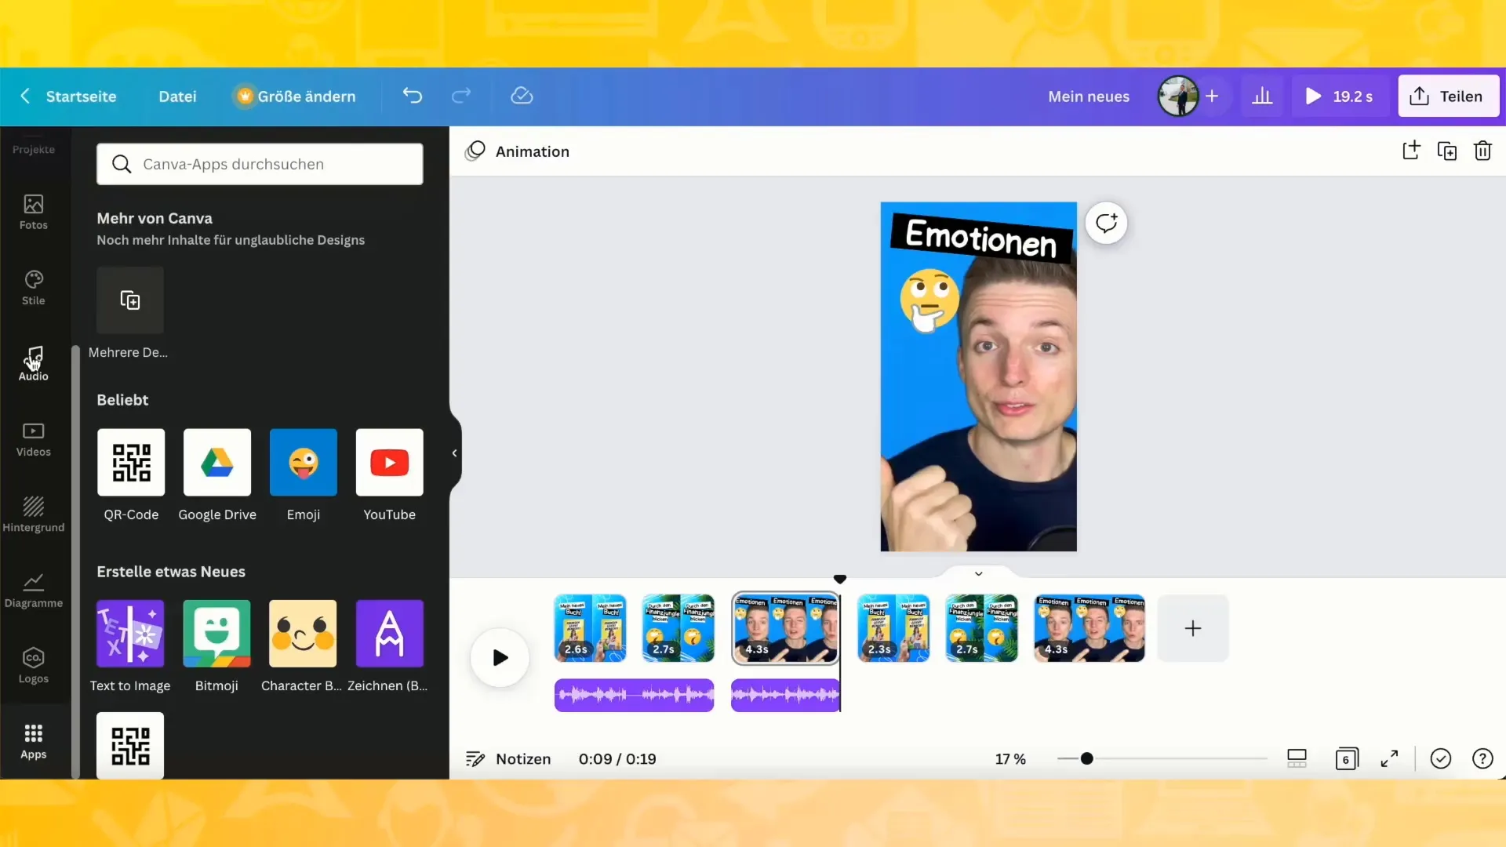This screenshot has width=1506, height=847.
Task: Toggle redo action with arrow icon
Action: tap(461, 96)
